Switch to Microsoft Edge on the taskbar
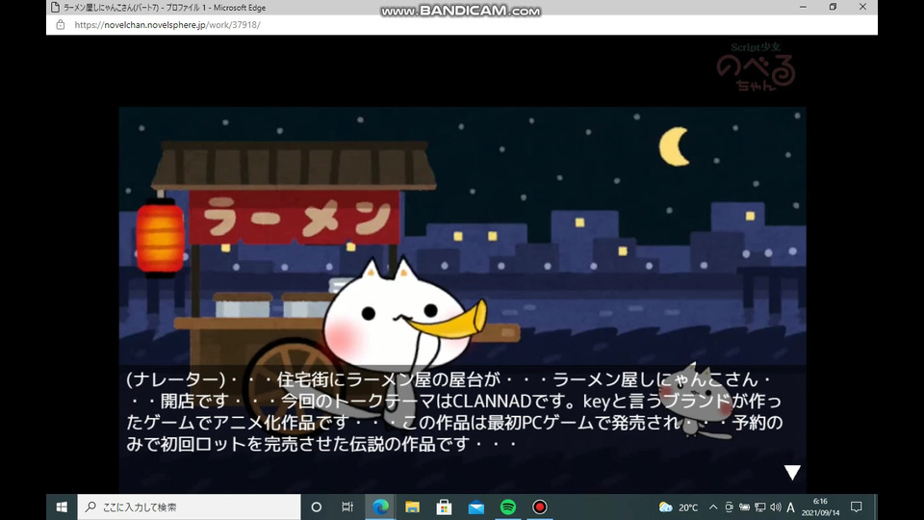 381,507
